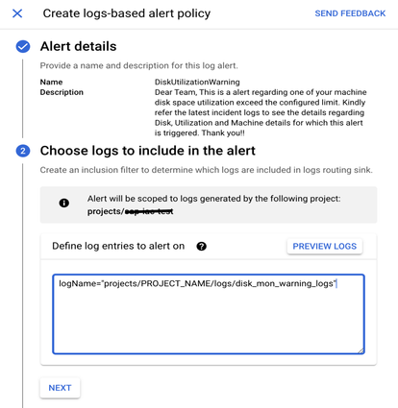Expand the Alert details step heading
The width and height of the screenshot is (398, 408).
78,46
